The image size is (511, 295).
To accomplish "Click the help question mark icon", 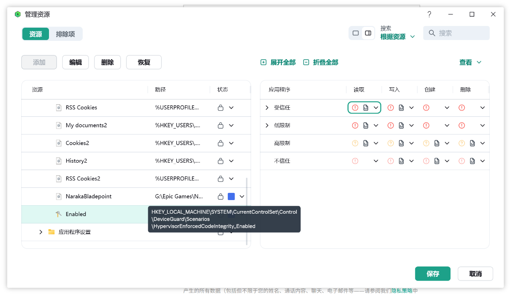I will pos(429,14).
